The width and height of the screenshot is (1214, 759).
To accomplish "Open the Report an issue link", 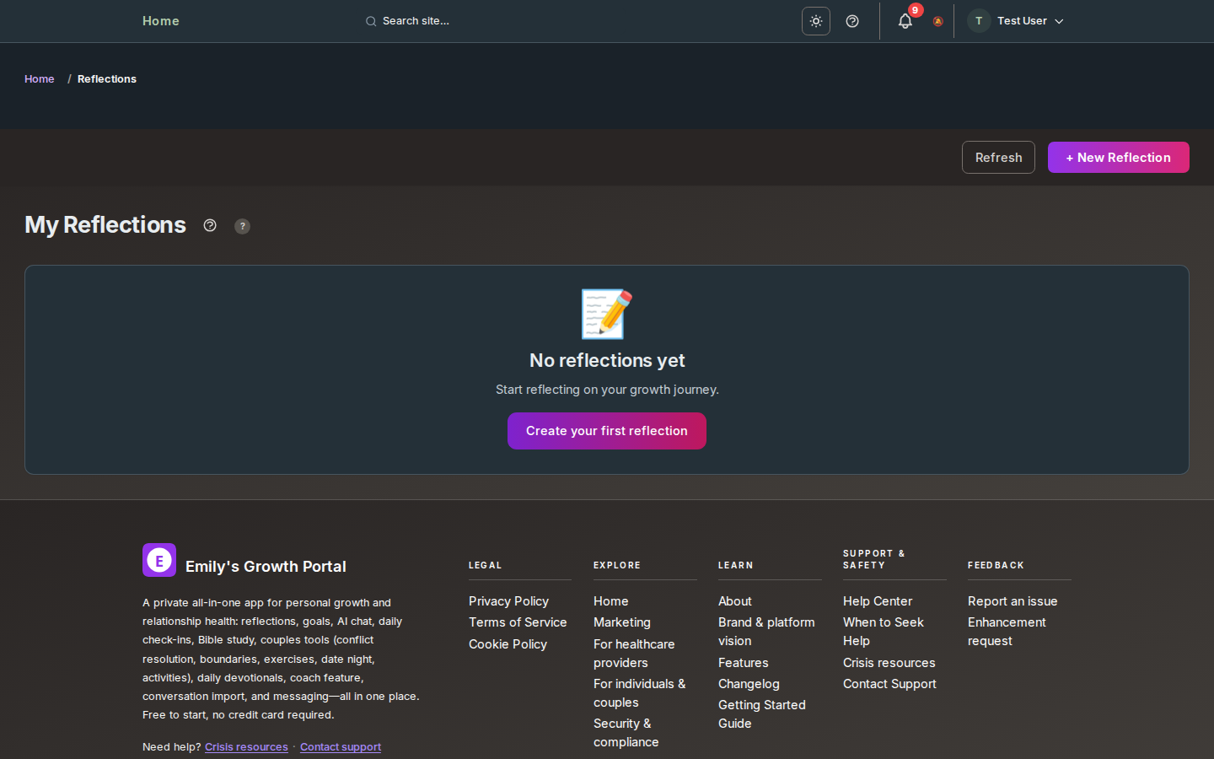I will click(x=1012, y=601).
